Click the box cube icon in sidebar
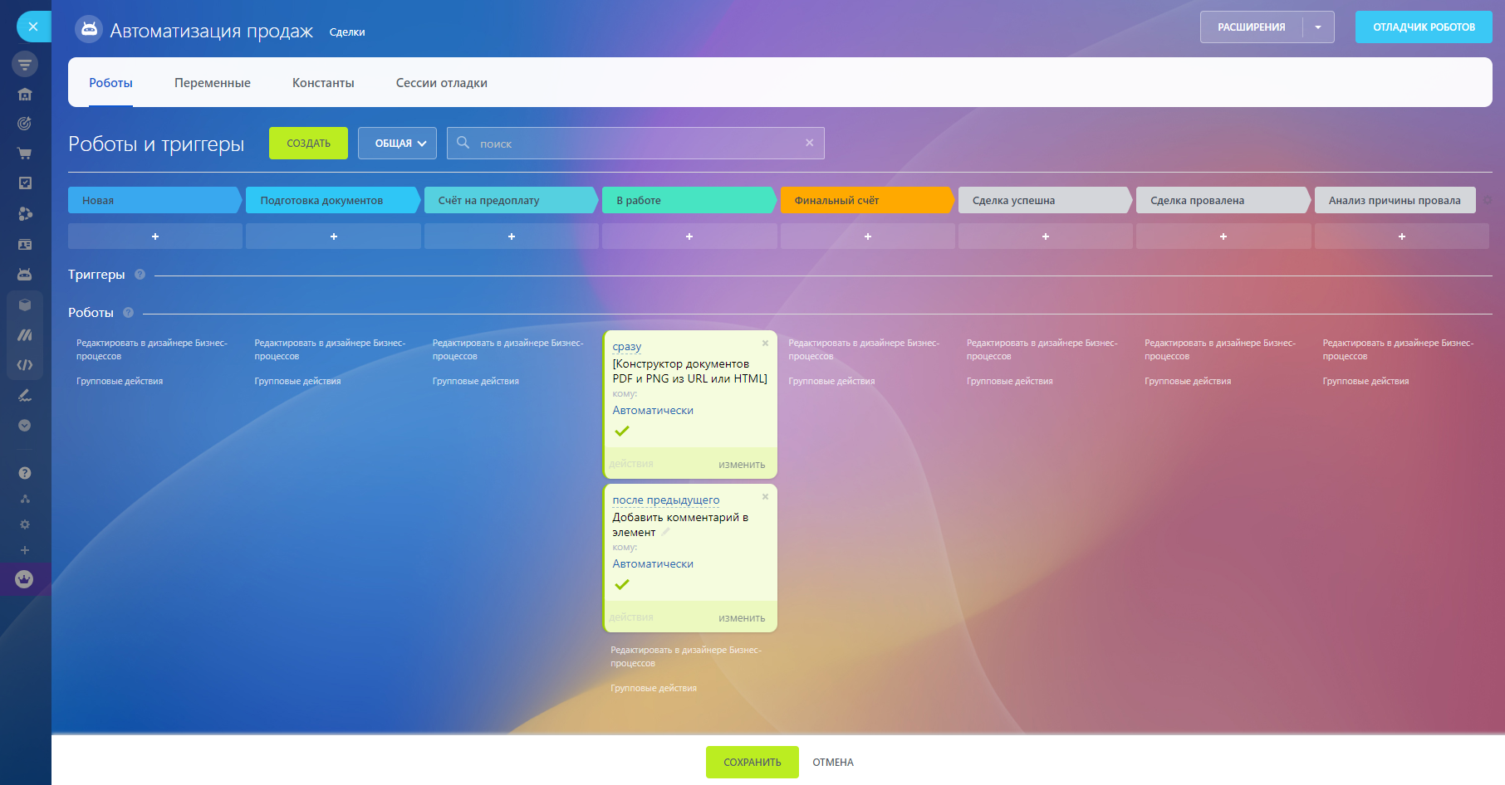Screen dimensions: 1505x785 pos(25,305)
